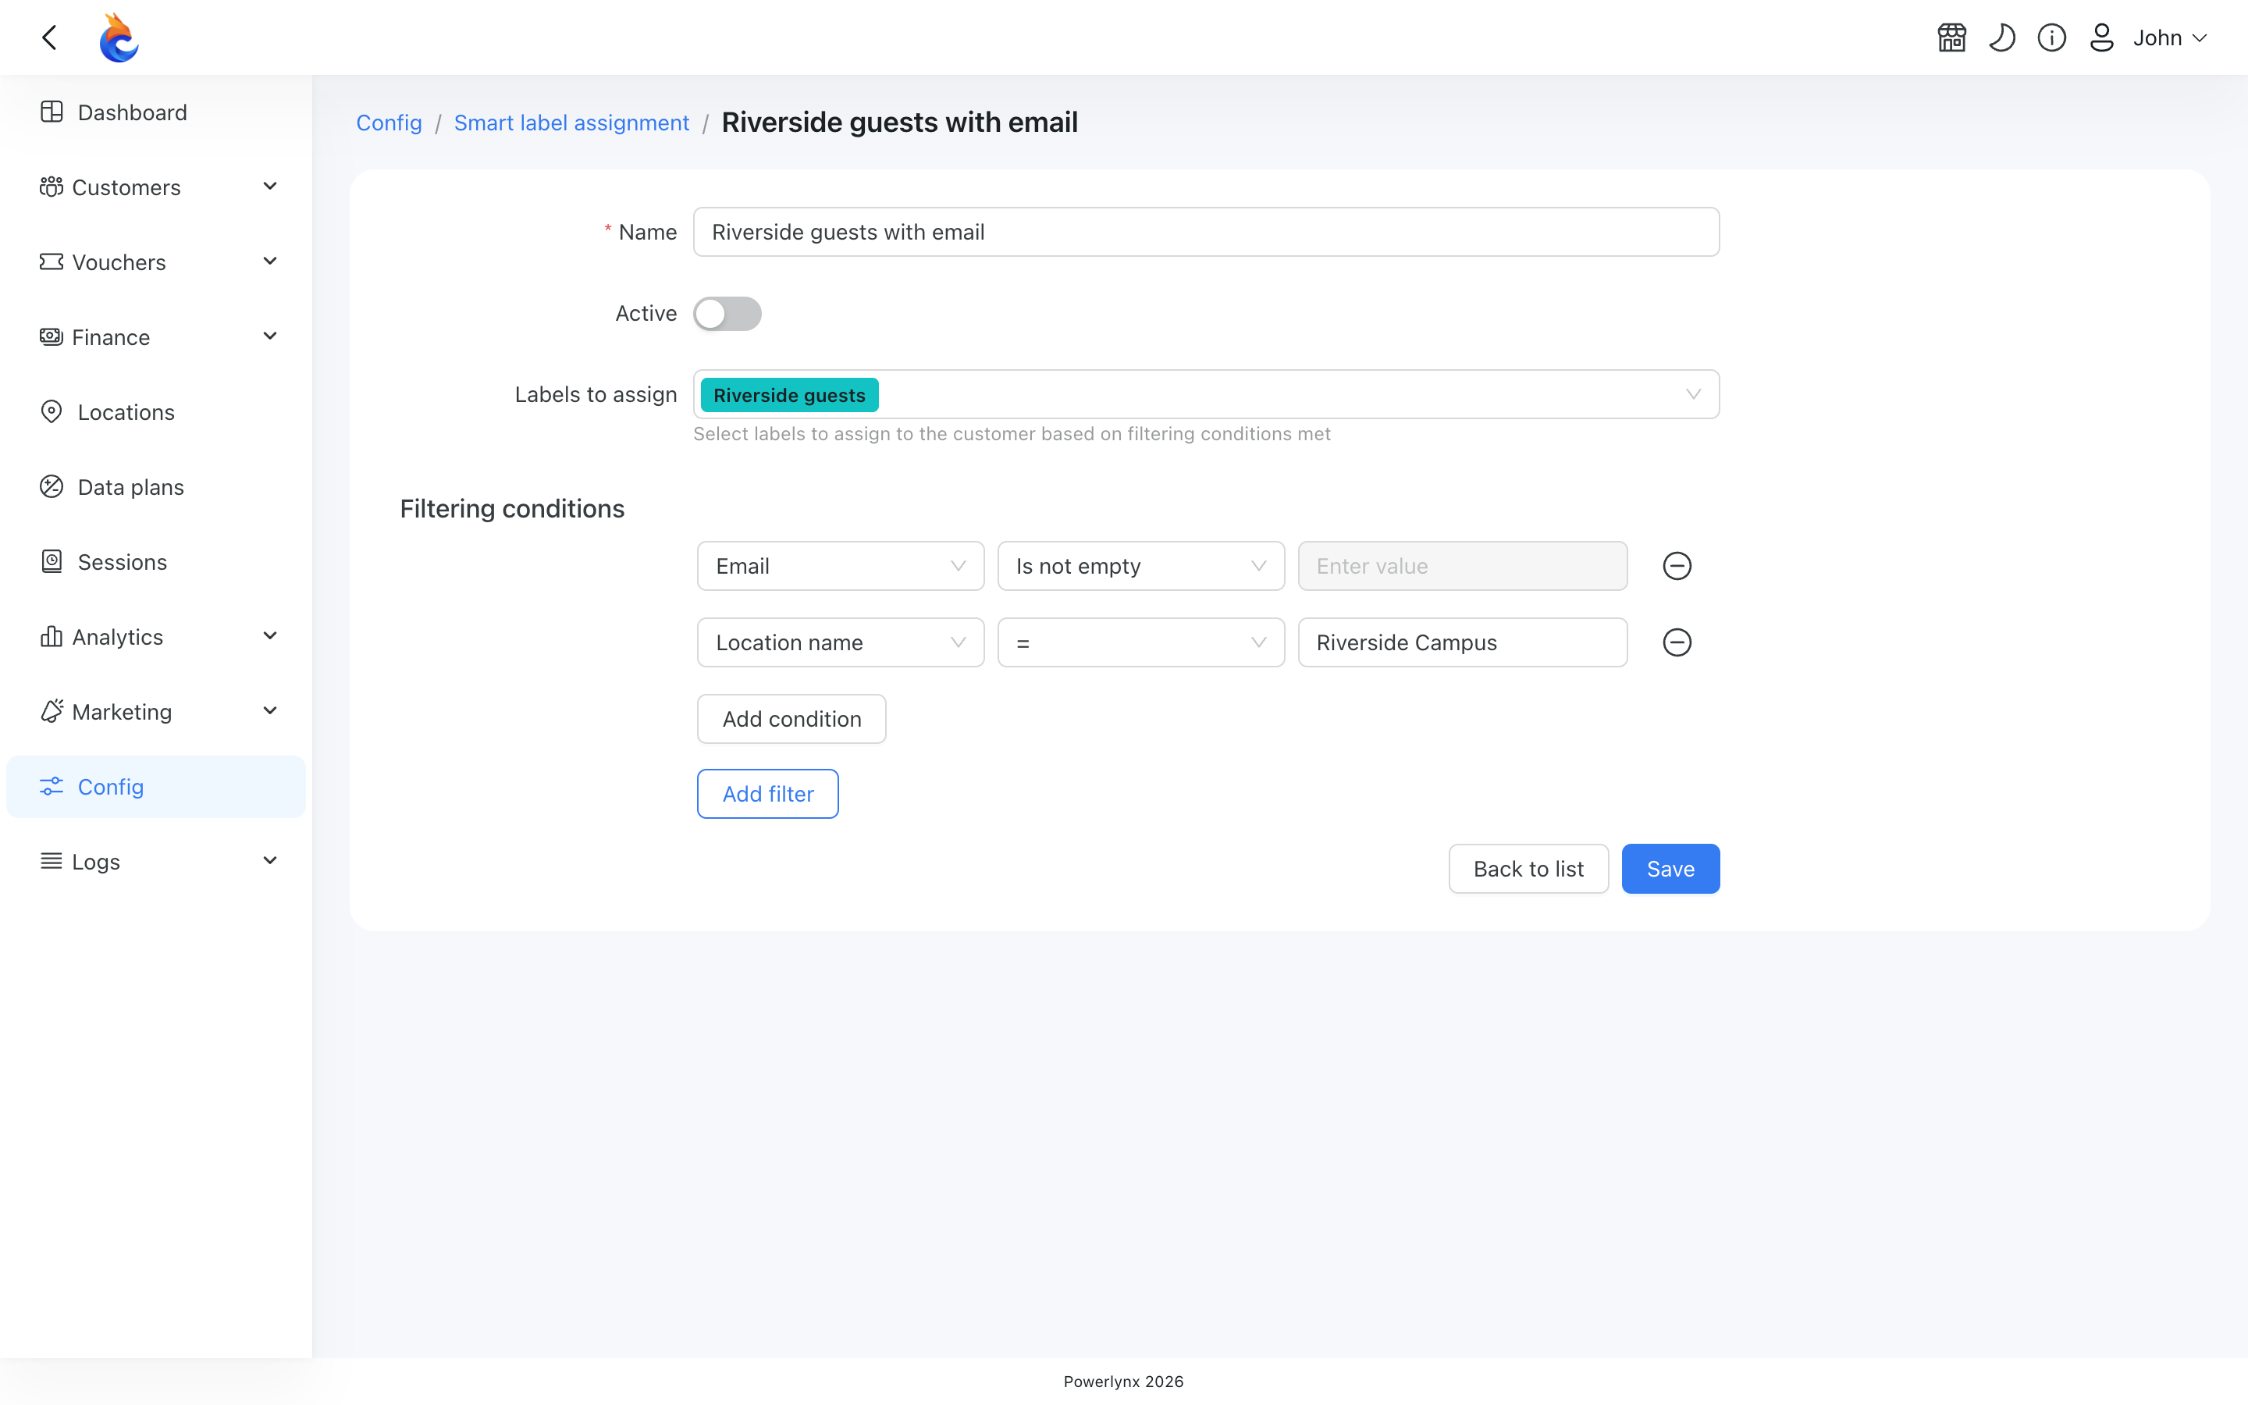Open Dashboard from the sidebar
The height and width of the screenshot is (1405, 2248).
(156, 112)
